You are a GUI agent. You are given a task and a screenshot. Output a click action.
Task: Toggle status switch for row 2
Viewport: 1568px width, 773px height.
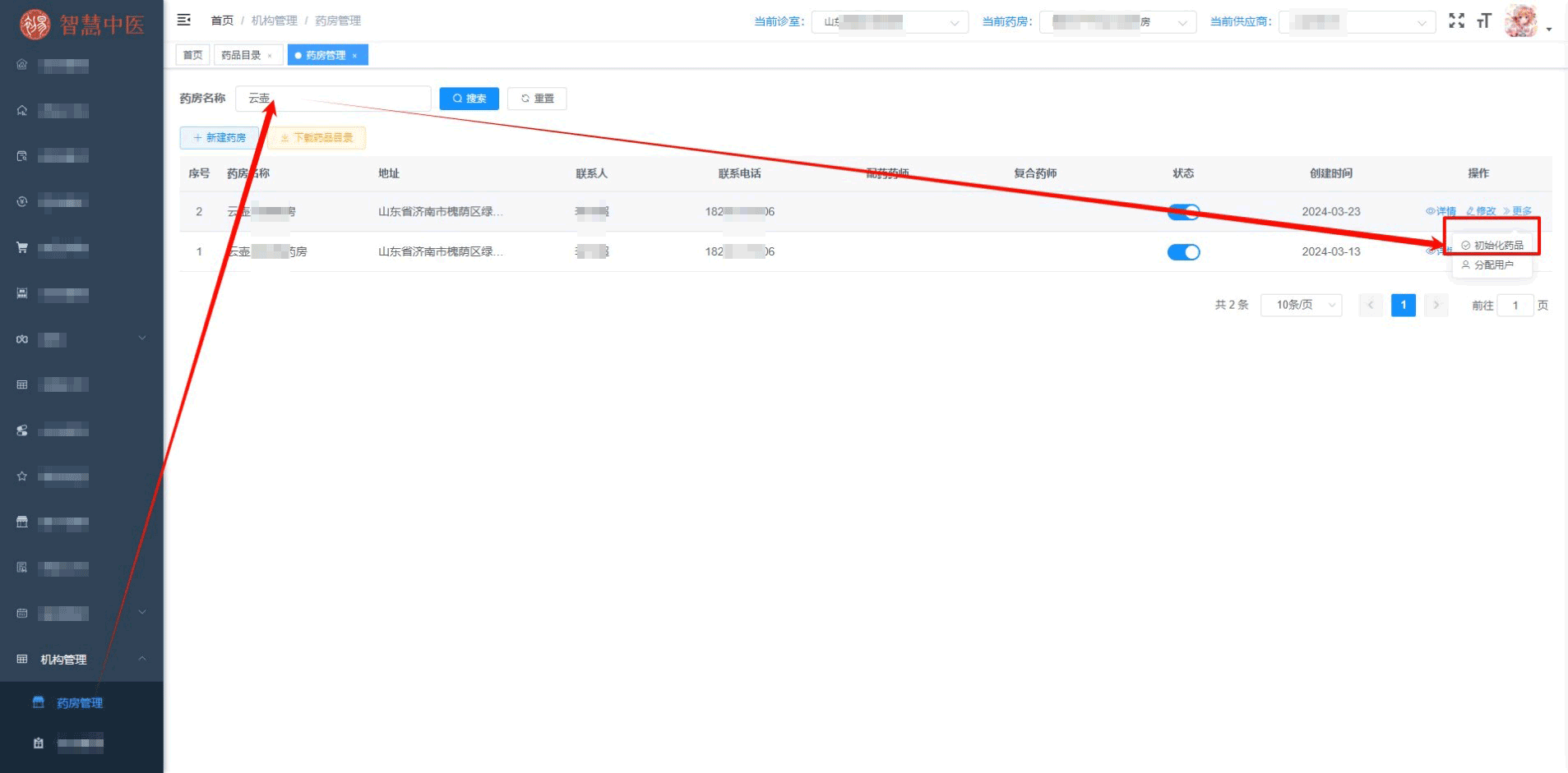coord(1183,212)
